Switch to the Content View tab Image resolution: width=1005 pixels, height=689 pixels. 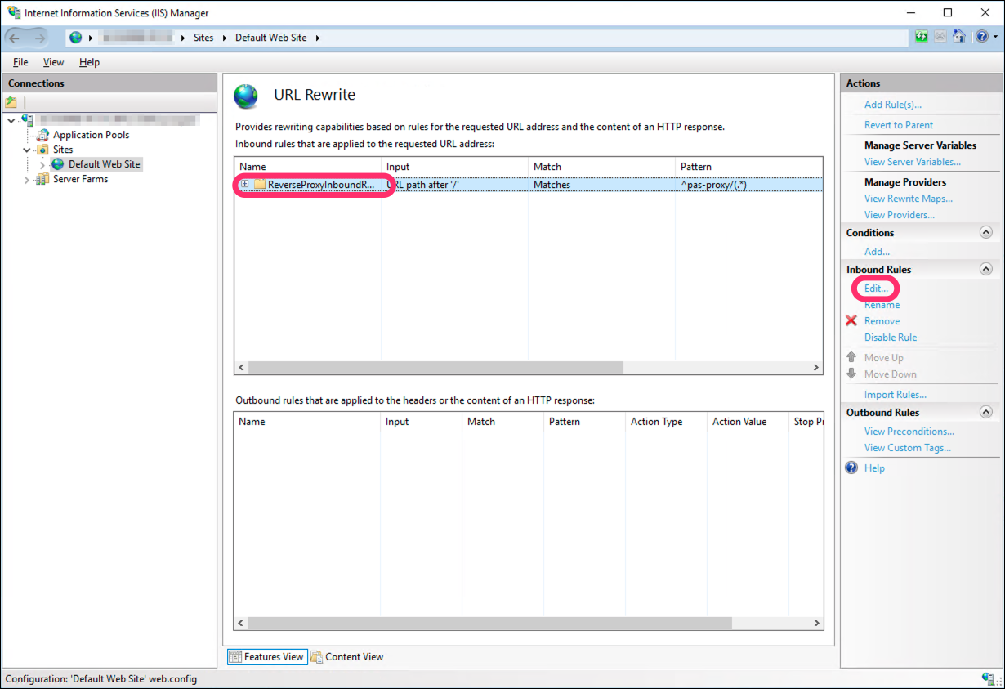click(x=346, y=657)
